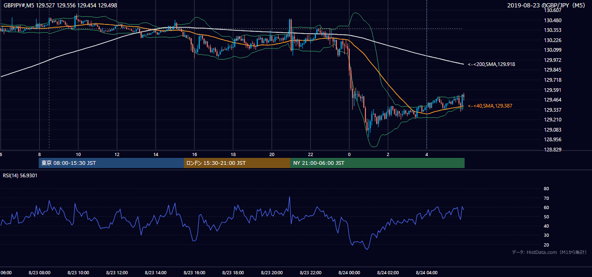Click the 129.210 price axis label
Viewport: 592px width, 277px height.
point(553,120)
